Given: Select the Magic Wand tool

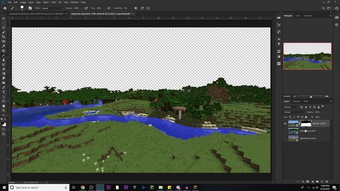Looking at the screenshot, I should [x=4, y=32].
